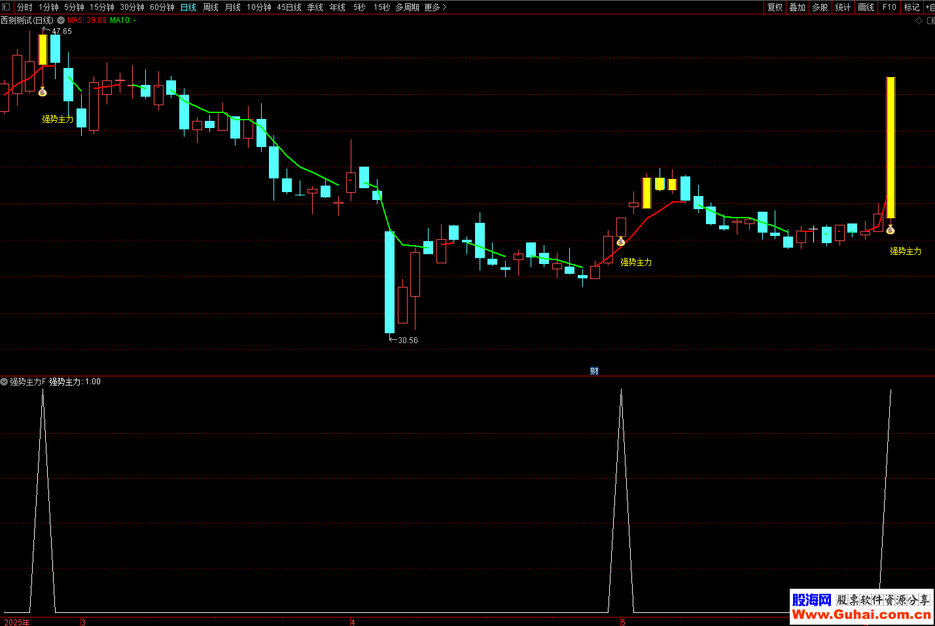This screenshot has width=935, height=626.
Task: Click the month 4 axis marker
Action: pos(353,622)
